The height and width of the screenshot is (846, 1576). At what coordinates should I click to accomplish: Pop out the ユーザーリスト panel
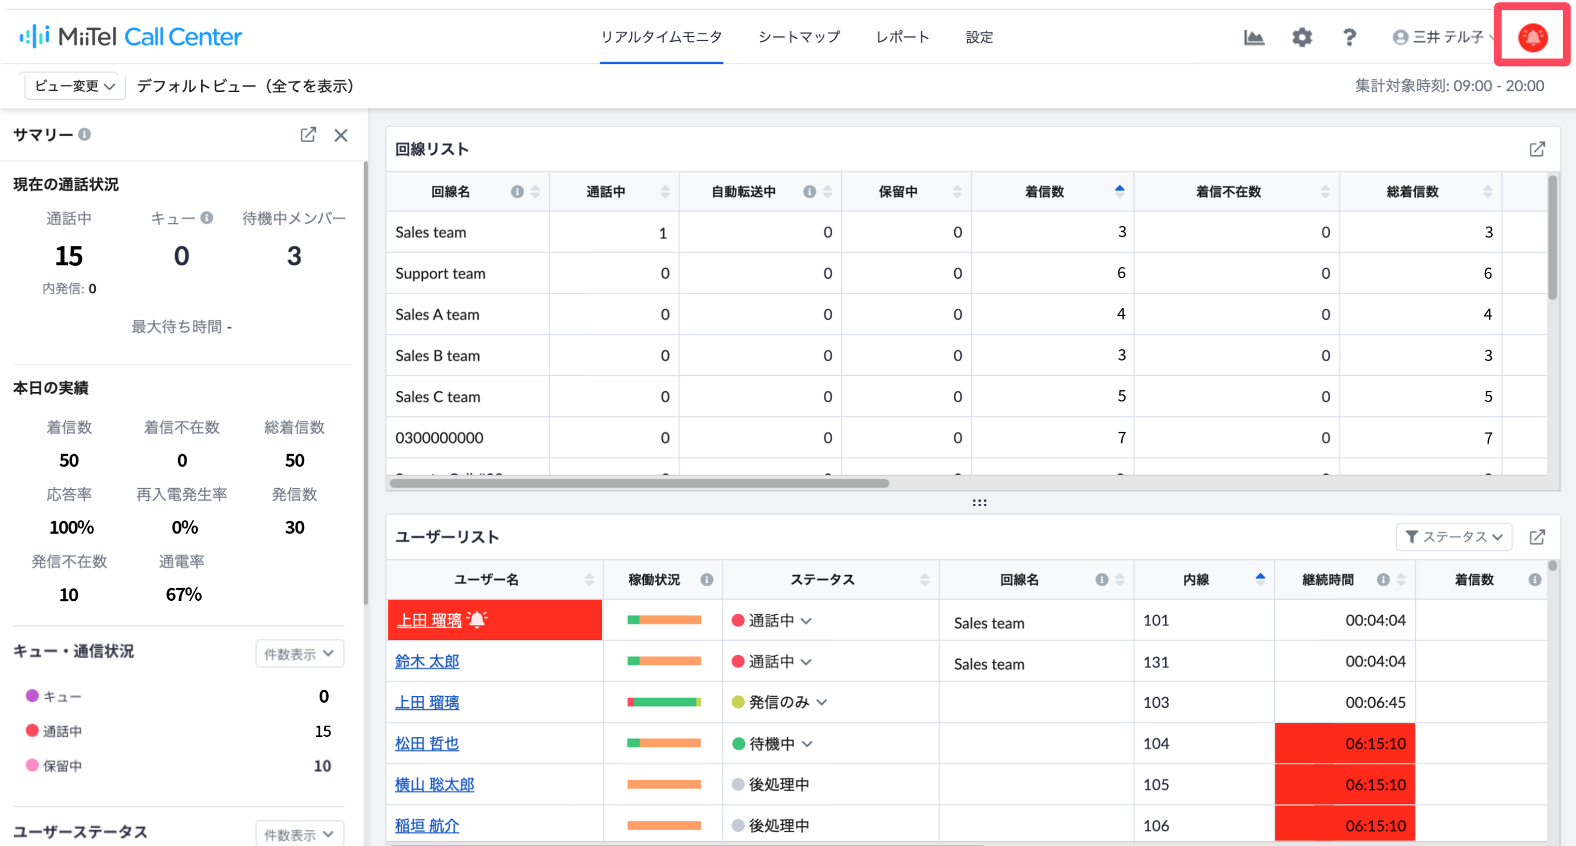click(x=1537, y=537)
